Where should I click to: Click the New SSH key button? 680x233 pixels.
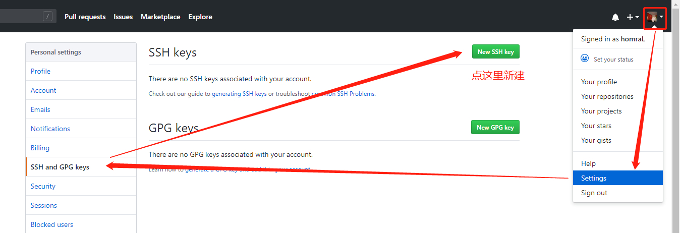(x=495, y=51)
